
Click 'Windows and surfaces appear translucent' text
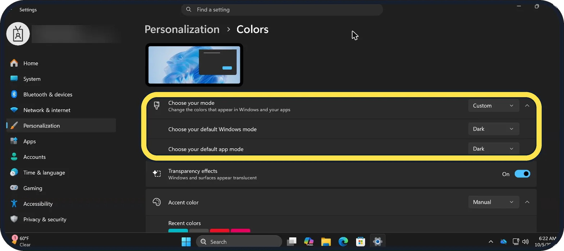click(x=213, y=177)
